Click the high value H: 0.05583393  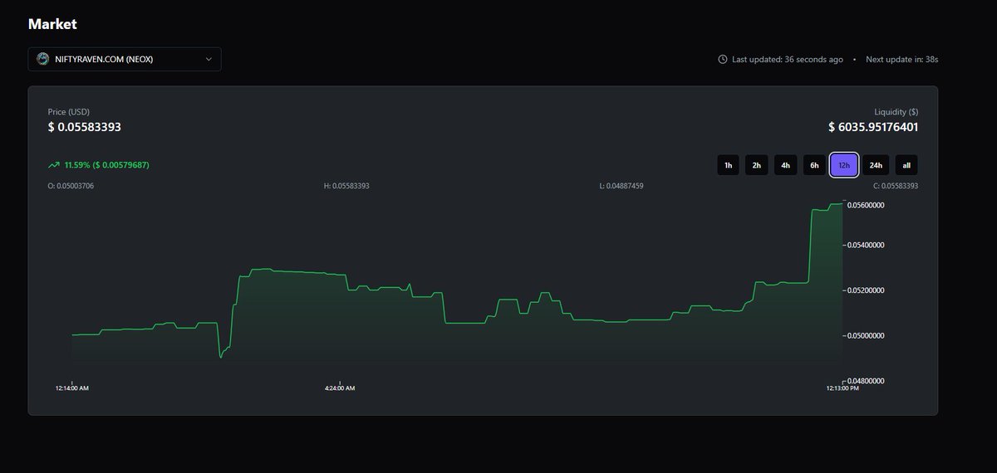(x=346, y=186)
